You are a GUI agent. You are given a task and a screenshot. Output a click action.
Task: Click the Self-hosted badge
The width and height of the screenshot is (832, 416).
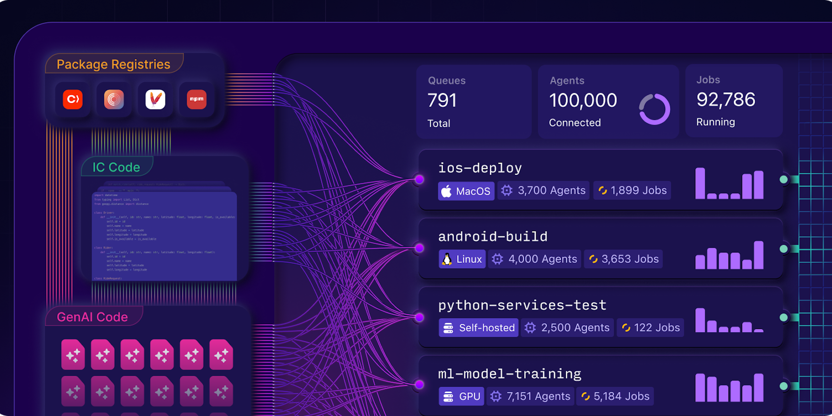point(478,328)
